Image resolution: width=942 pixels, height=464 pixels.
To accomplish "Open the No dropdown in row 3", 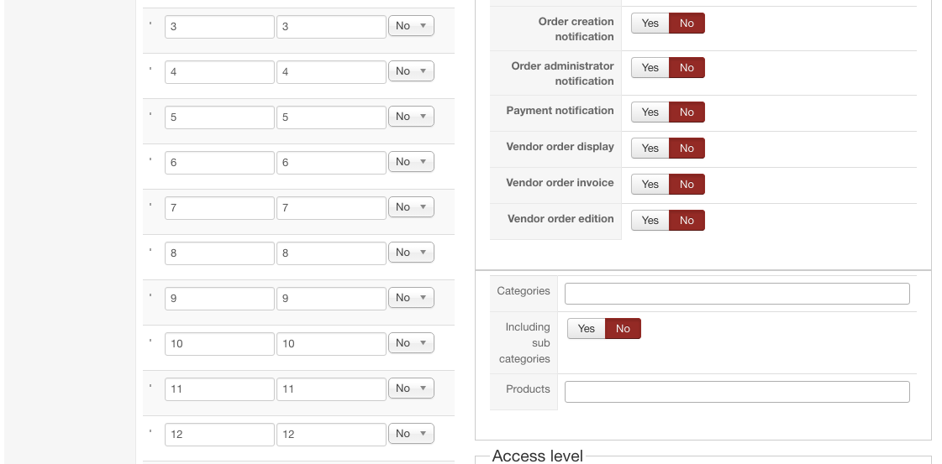I will (411, 26).
